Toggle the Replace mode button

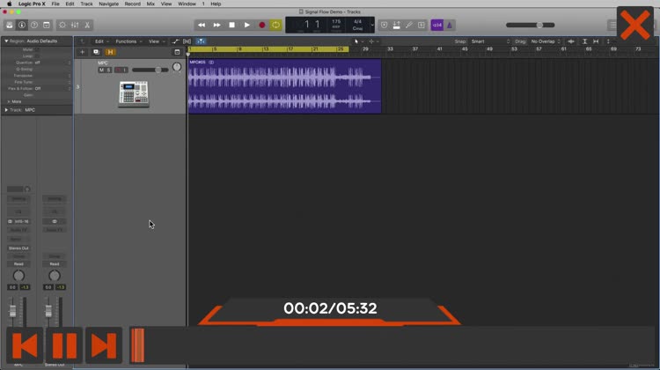[384, 25]
